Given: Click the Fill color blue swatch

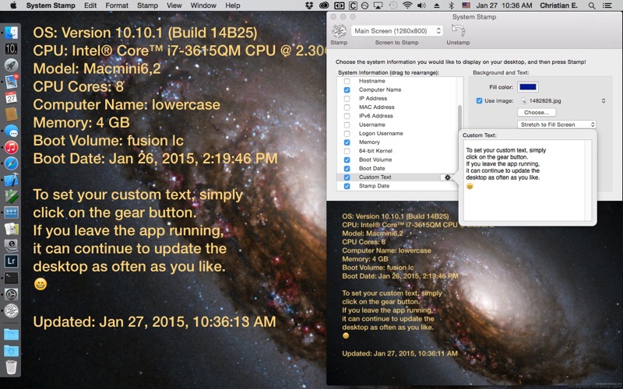Looking at the screenshot, I should tap(528, 87).
